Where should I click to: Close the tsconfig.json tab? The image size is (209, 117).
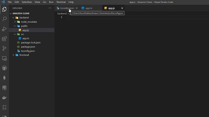[77, 8]
